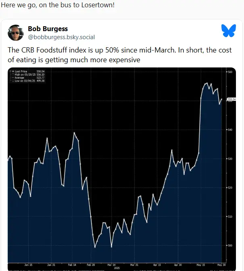Click the 560 label on the price axis

tap(231, 72)
